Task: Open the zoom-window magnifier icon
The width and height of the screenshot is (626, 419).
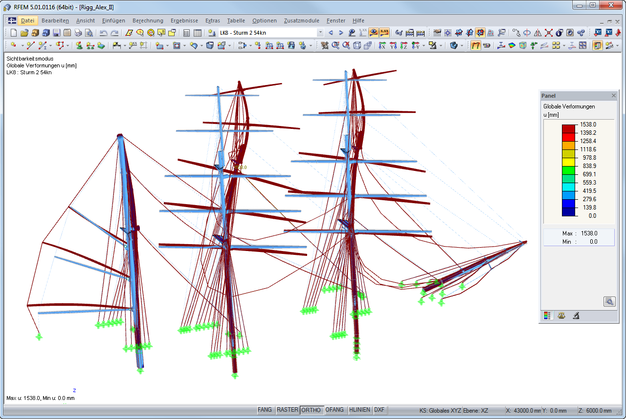Action: coord(335,45)
